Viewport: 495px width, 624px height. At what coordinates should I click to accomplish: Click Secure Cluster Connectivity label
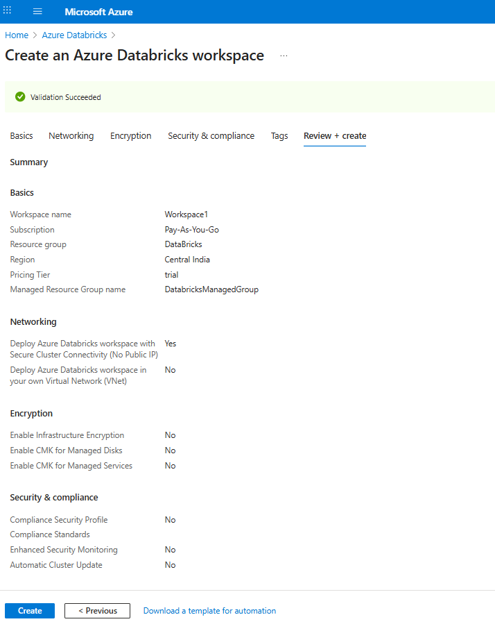click(84, 349)
